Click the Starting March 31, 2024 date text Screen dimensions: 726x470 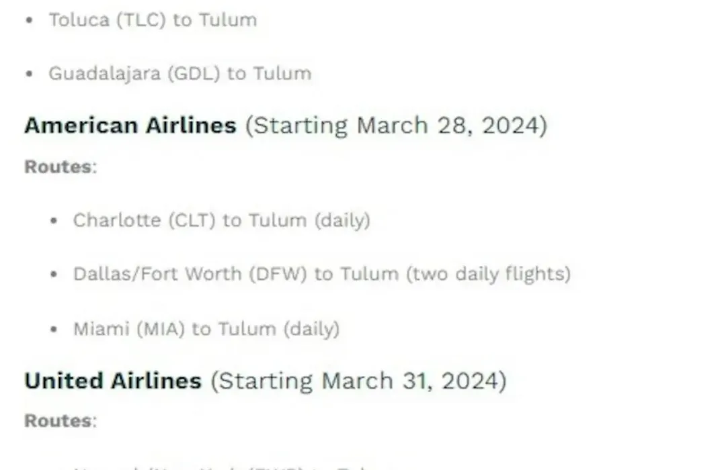pos(359,381)
